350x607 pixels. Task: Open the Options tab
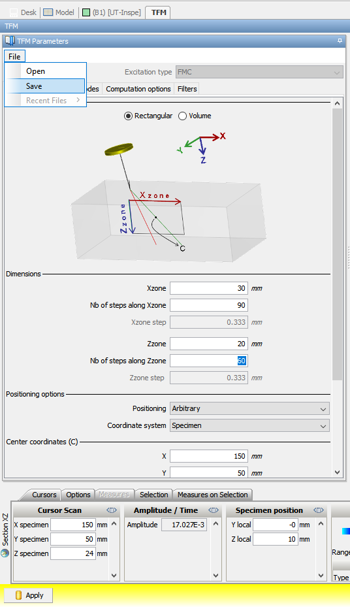78,495
